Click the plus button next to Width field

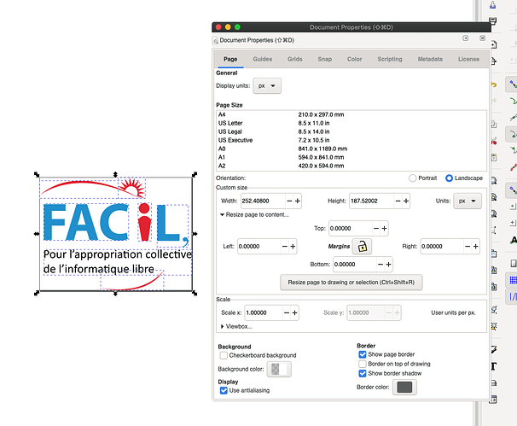pos(297,201)
